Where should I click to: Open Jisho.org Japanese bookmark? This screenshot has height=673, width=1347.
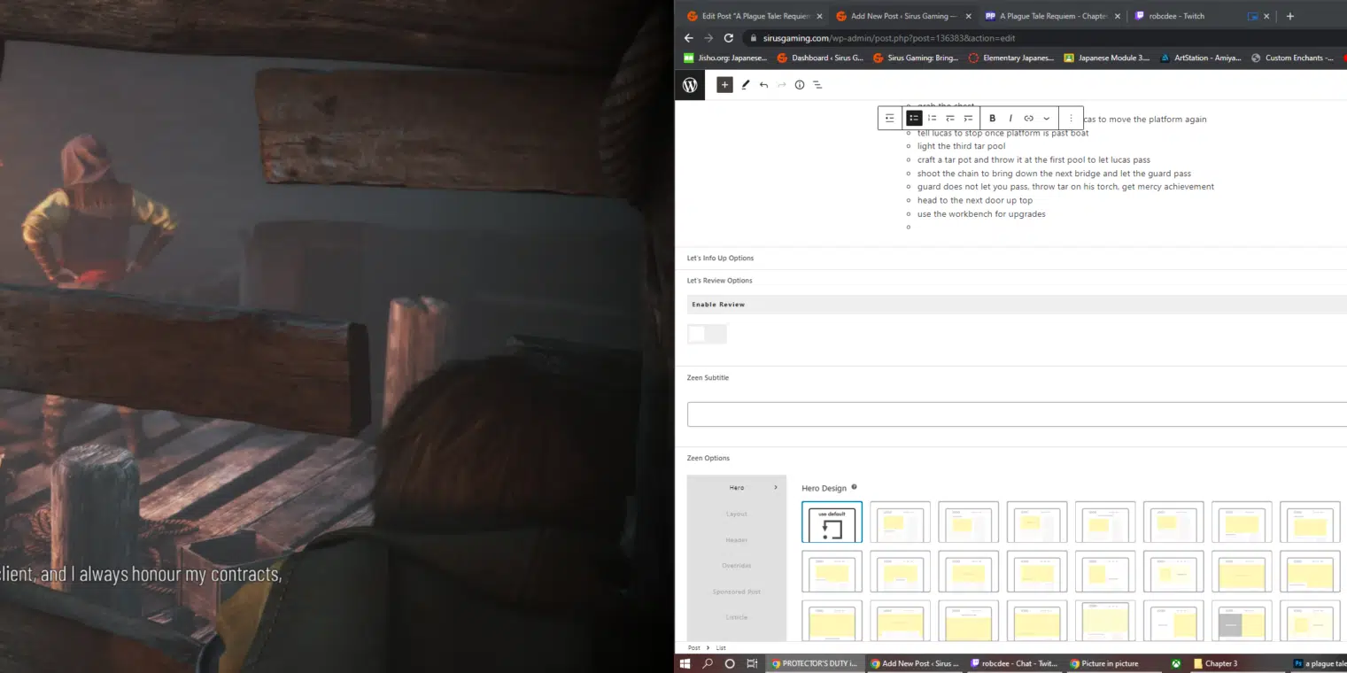pos(725,58)
